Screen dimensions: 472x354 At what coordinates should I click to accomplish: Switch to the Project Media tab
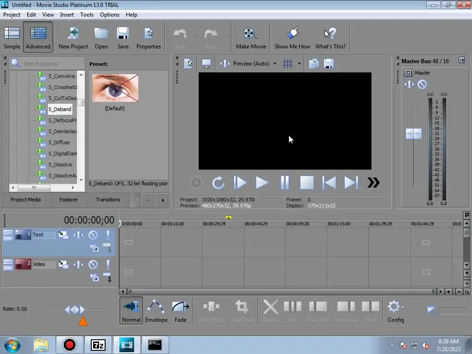[26, 200]
